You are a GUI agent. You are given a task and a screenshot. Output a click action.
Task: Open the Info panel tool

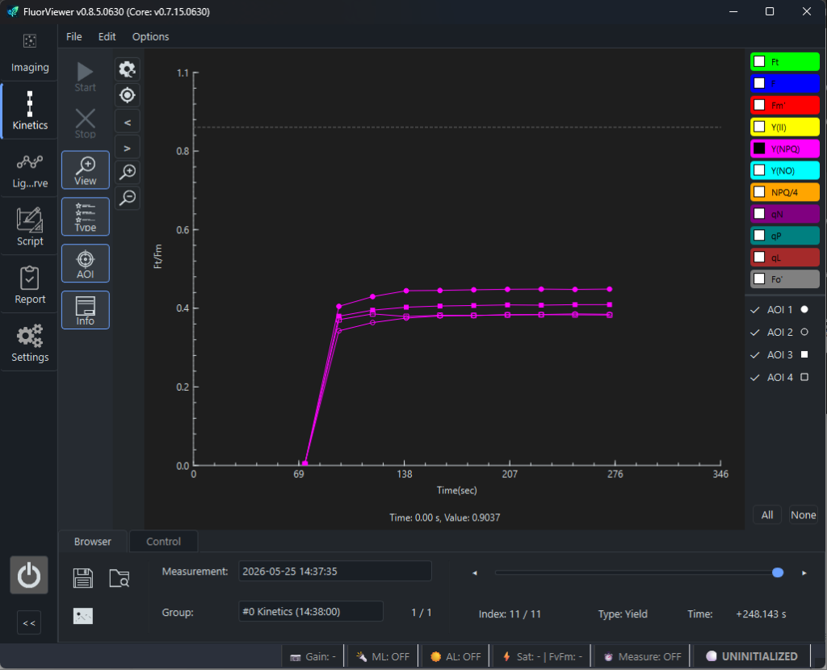tap(85, 310)
